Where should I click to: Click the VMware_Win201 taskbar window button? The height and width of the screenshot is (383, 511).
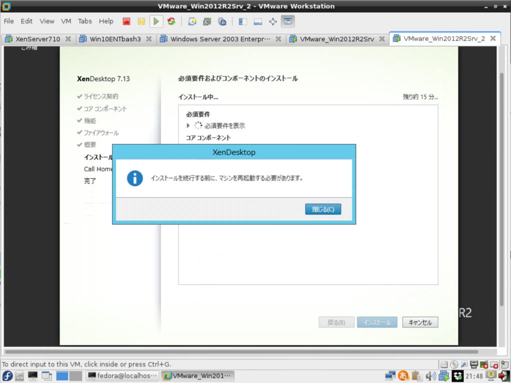pos(198,376)
